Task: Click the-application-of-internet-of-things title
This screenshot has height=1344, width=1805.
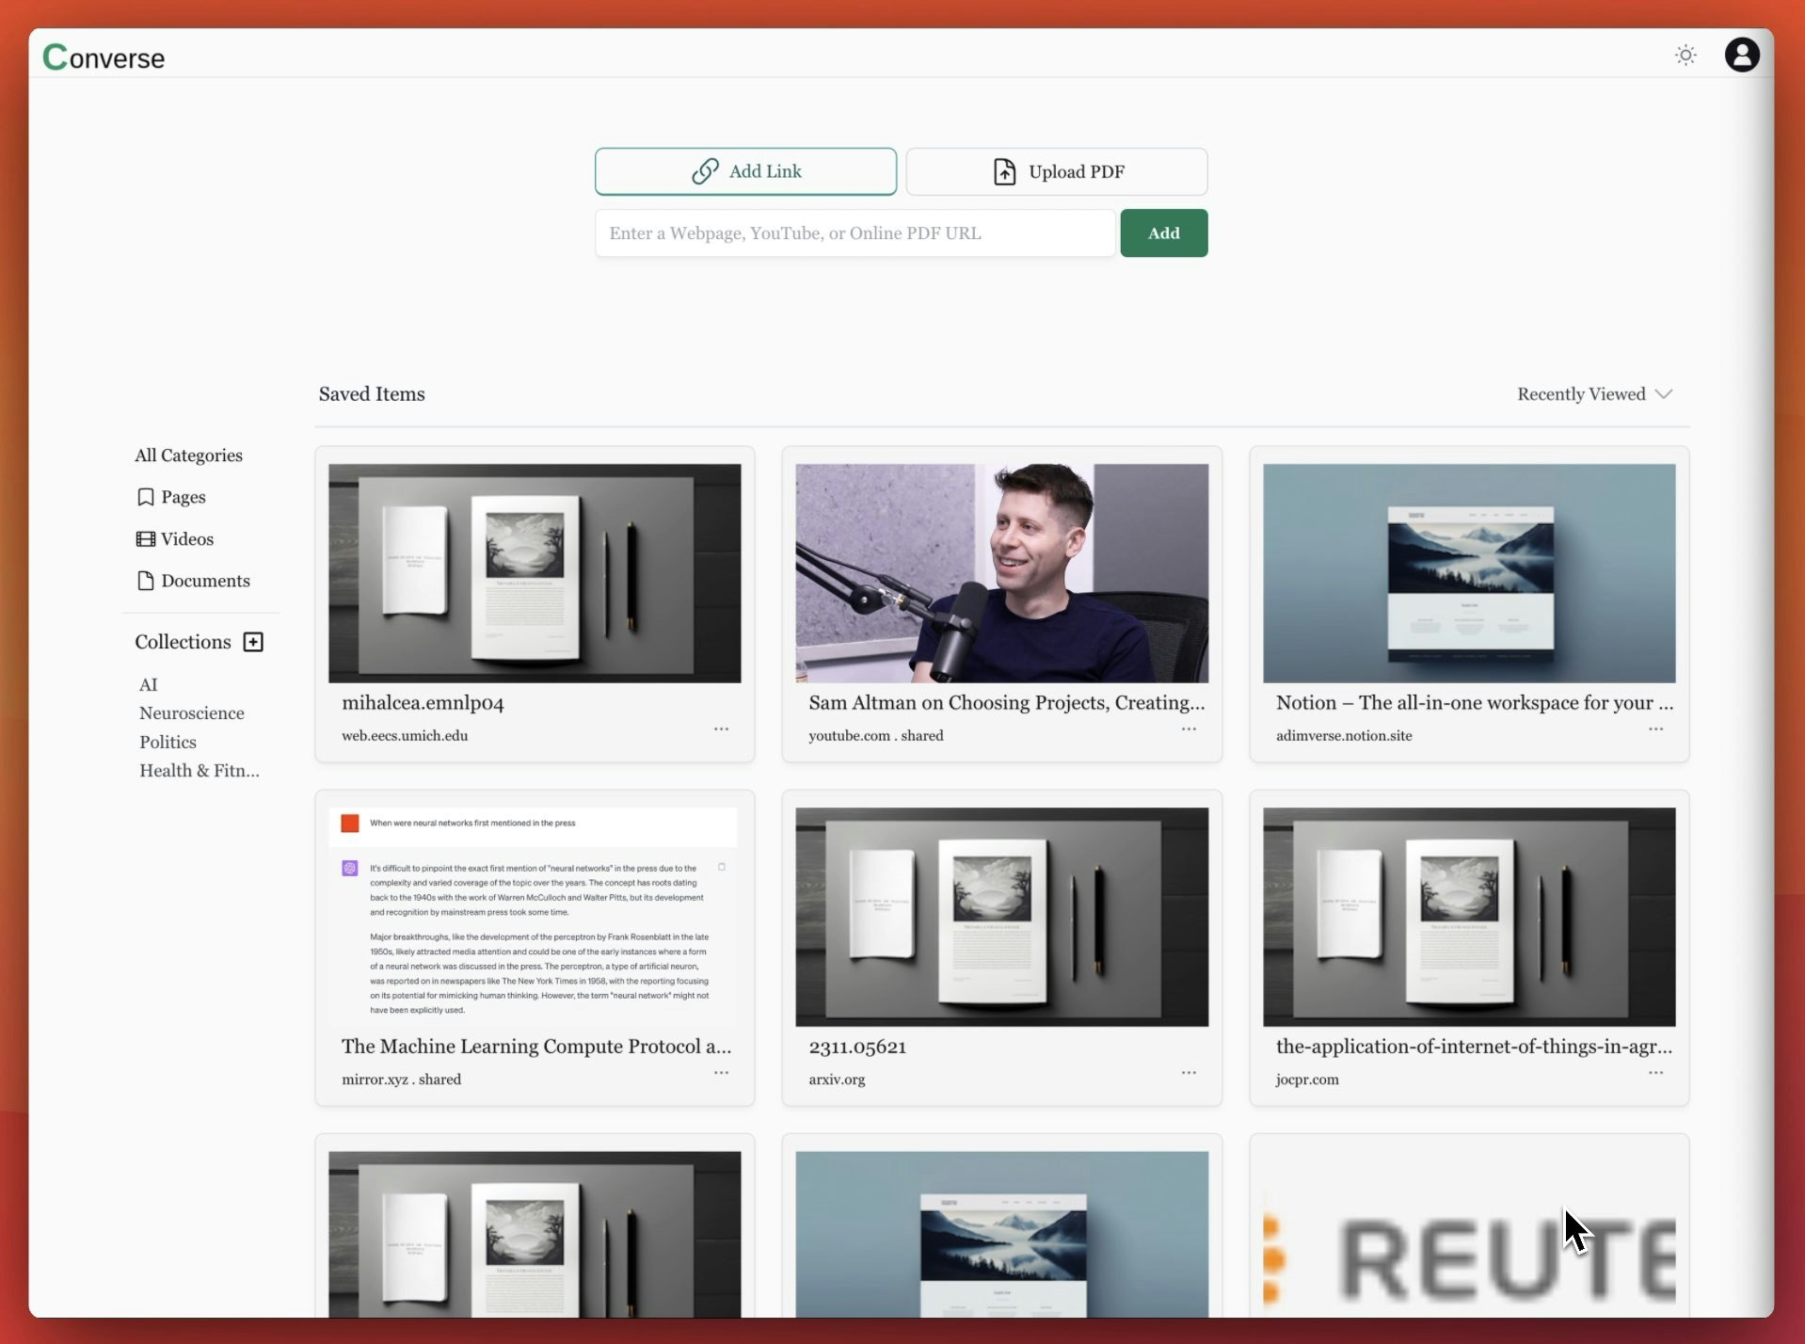Action: [1474, 1047]
